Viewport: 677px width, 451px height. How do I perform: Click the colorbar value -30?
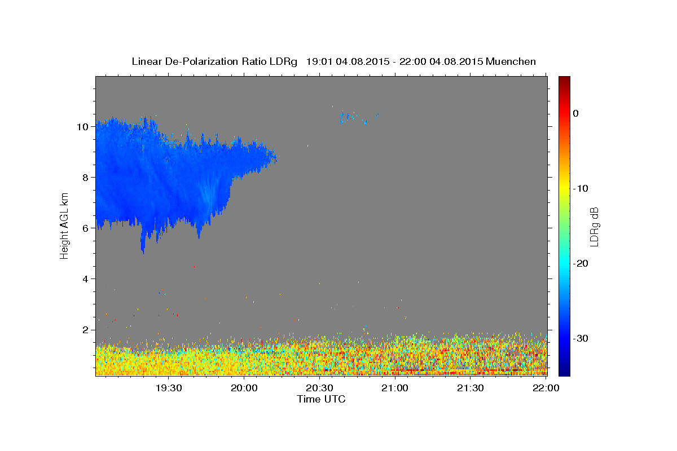[x=581, y=338]
